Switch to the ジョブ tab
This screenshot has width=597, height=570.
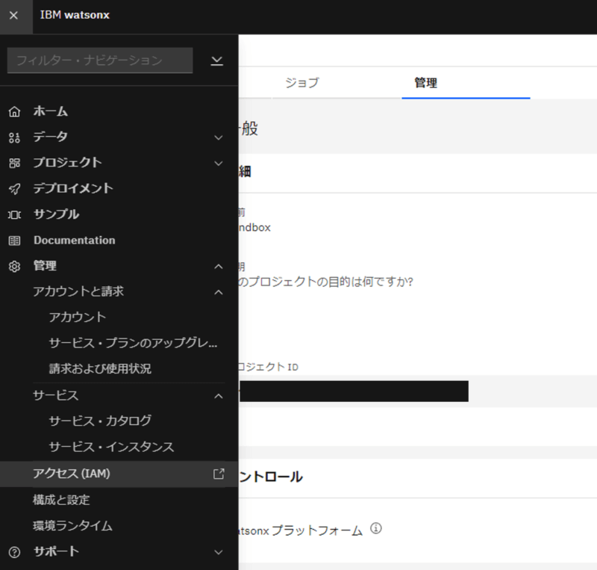click(302, 83)
